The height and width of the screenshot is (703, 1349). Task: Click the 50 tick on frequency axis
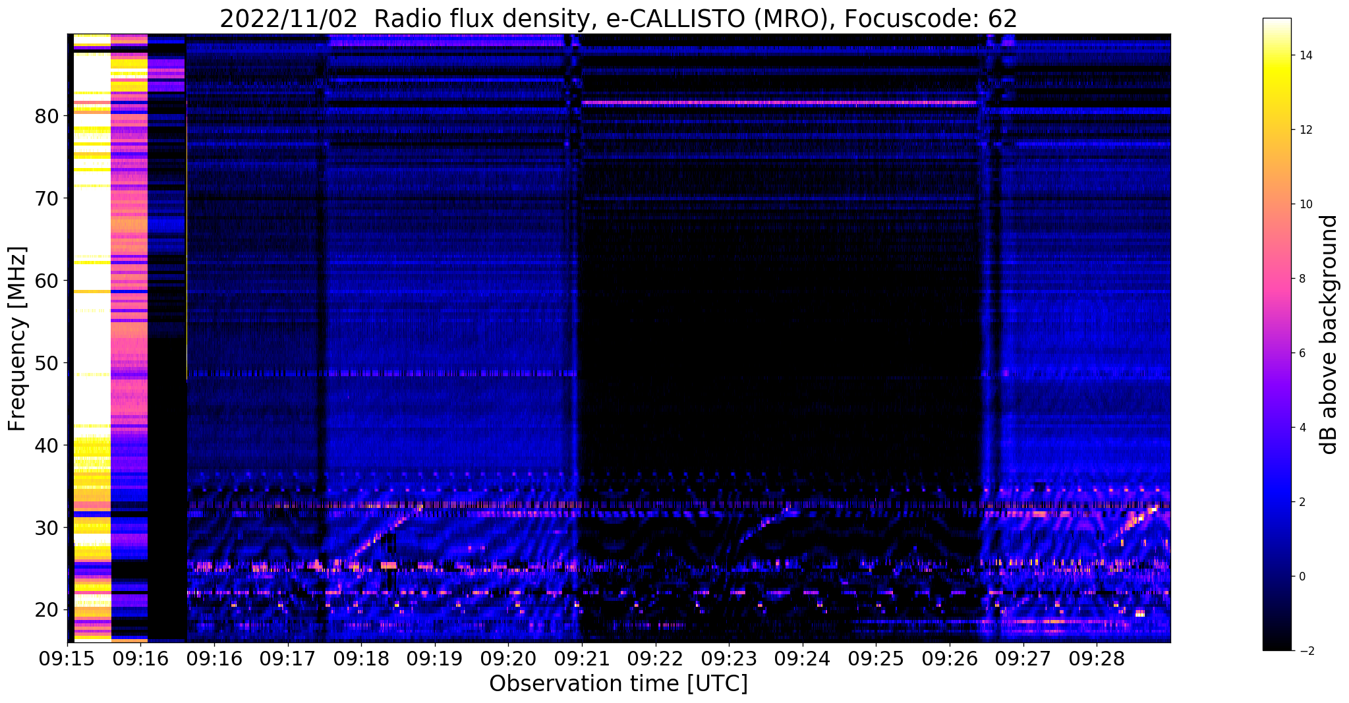pos(47,363)
